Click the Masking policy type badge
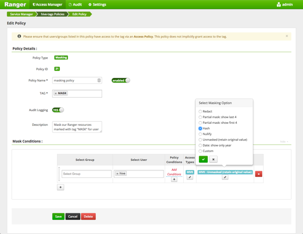This screenshot has height=234, width=303. click(61, 58)
